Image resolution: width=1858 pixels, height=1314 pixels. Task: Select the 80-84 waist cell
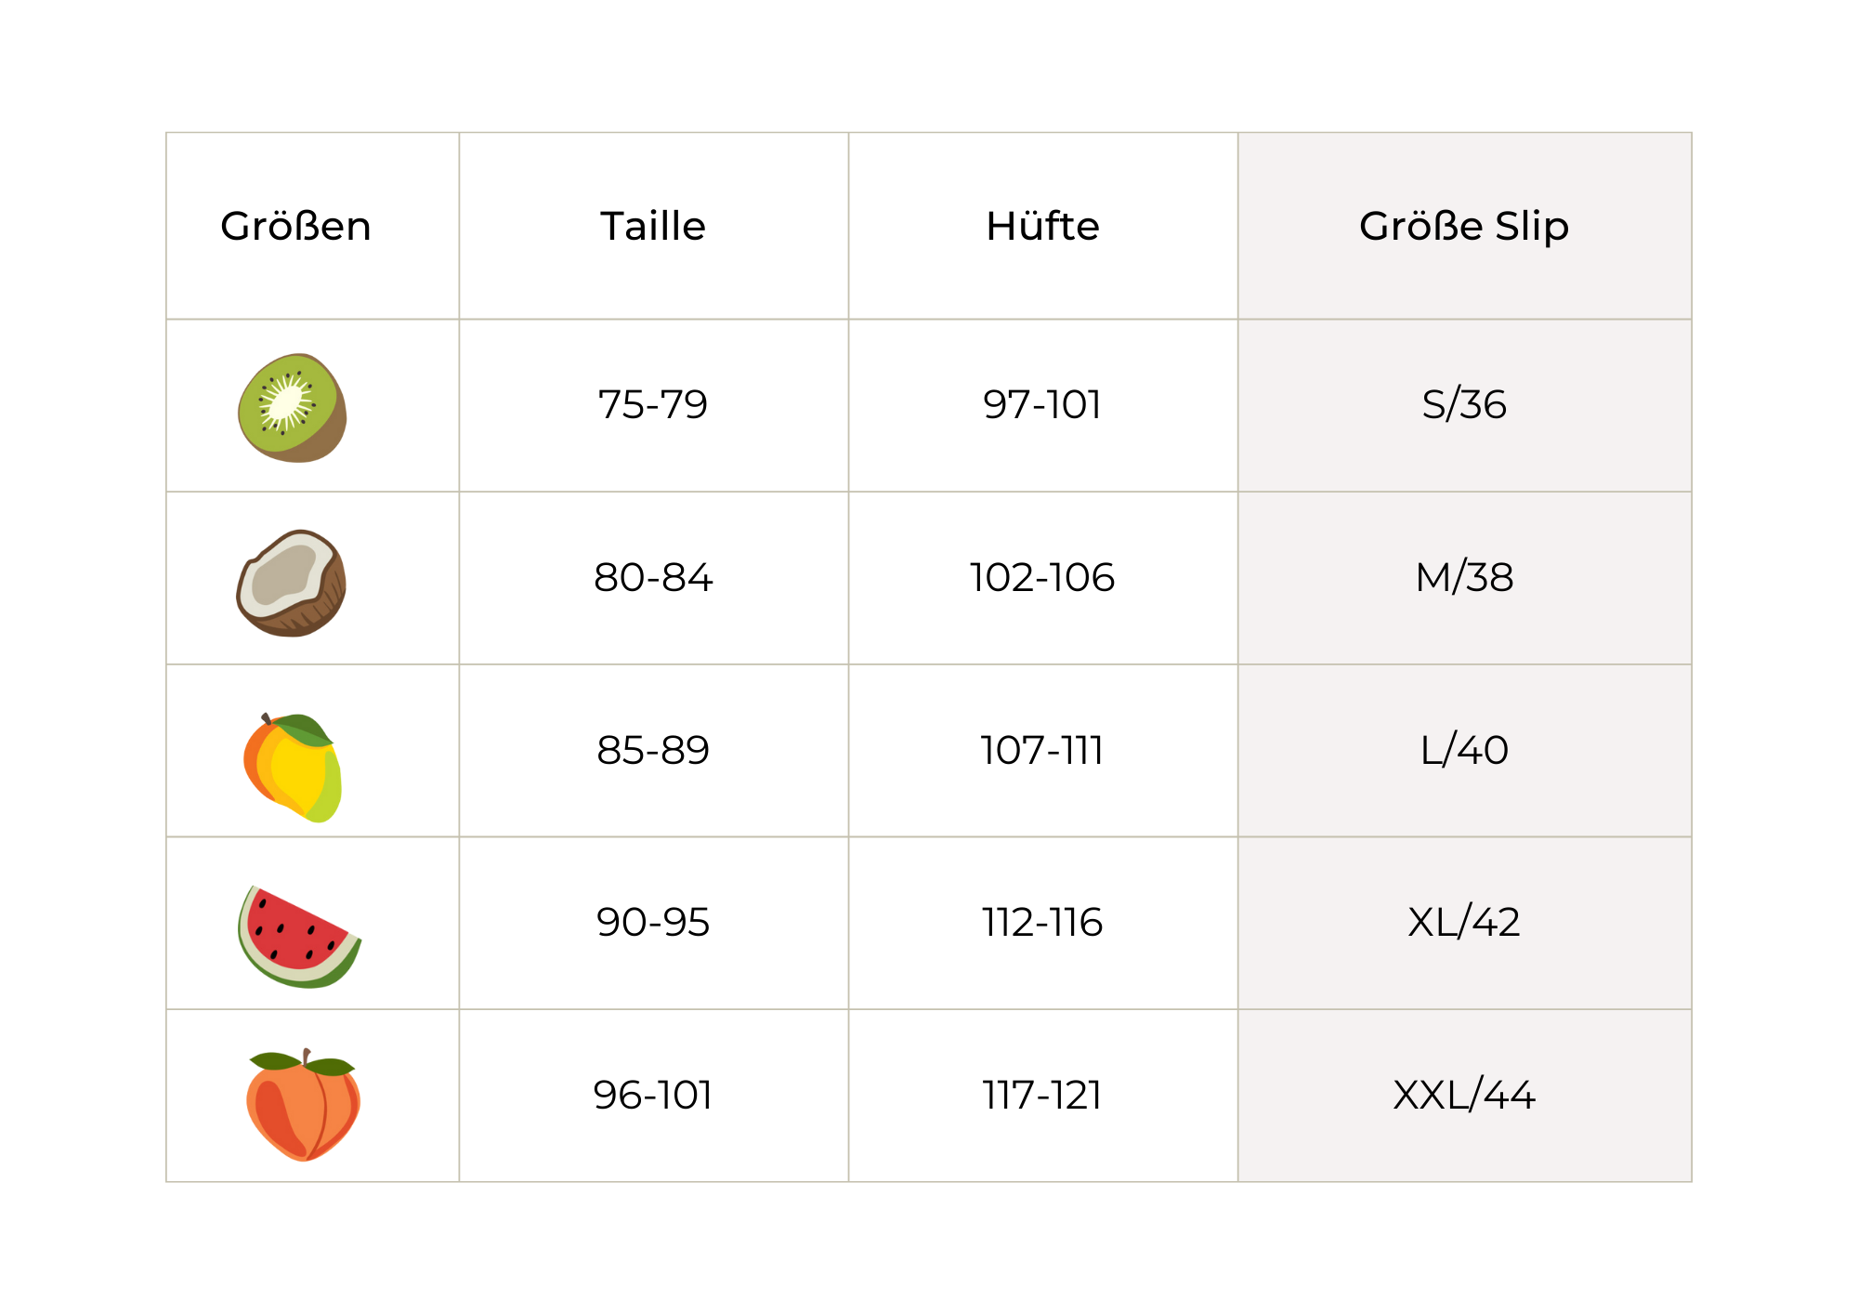pyautogui.click(x=653, y=578)
